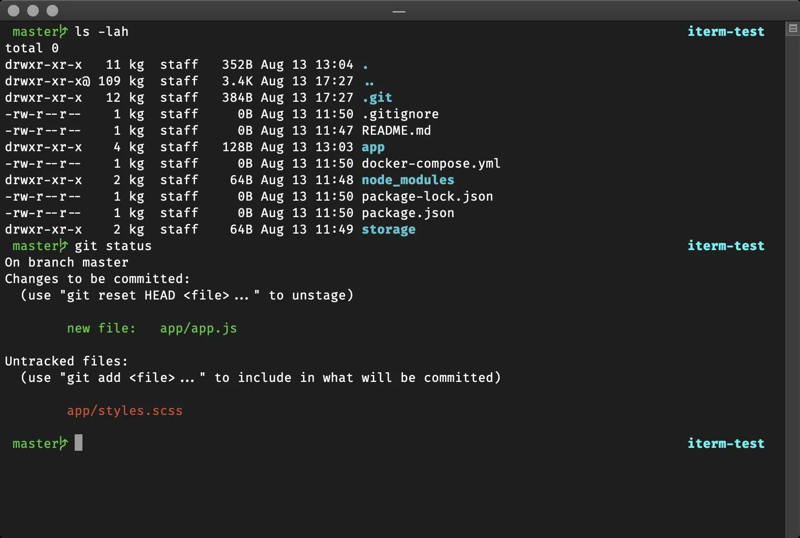Click 'iterm-test' label on the git status line
800x538 pixels.
click(726, 246)
